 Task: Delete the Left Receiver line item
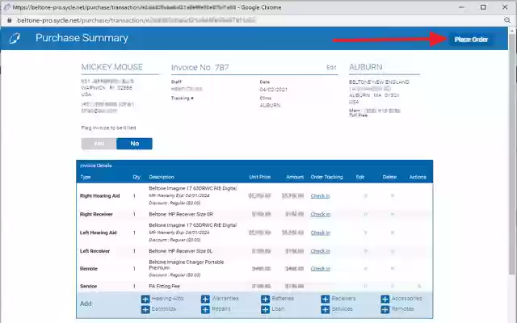(393, 251)
